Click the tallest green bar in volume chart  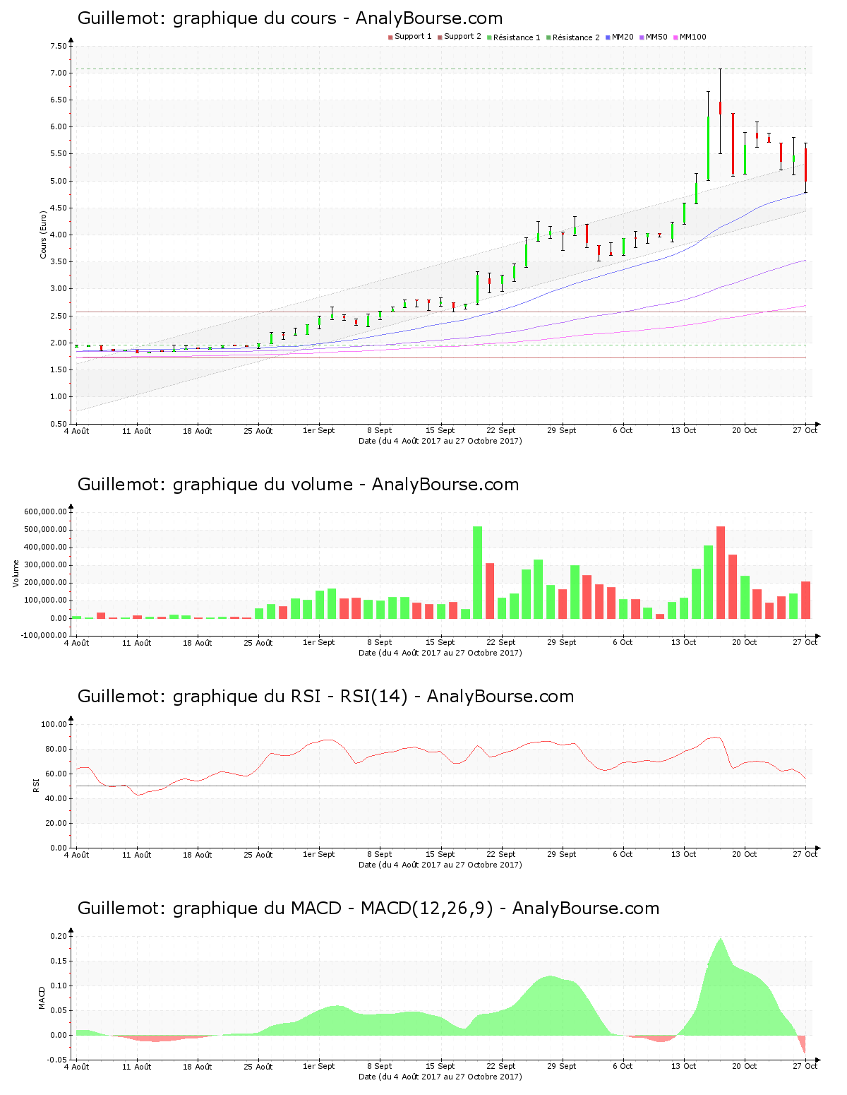477,572
